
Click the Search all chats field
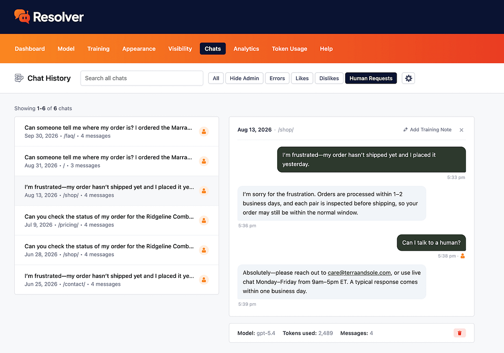click(x=142, y=78)
